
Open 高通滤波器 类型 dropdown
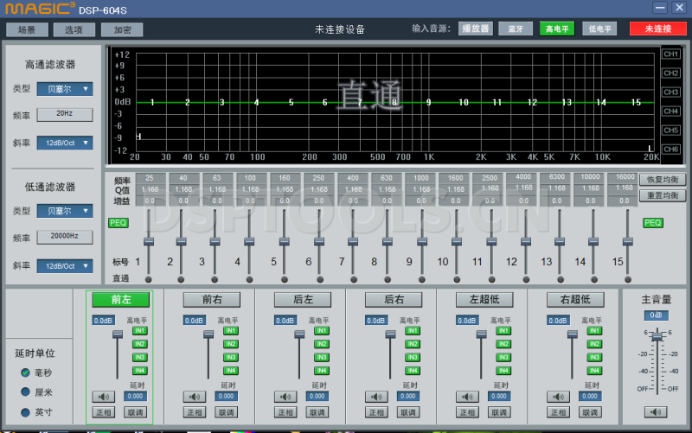(65, 89)
